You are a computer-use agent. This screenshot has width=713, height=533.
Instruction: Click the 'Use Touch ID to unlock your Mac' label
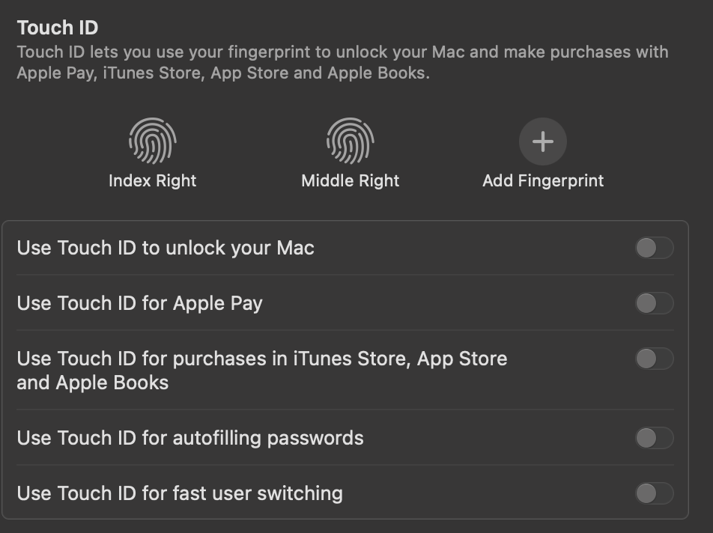[166, 248]
